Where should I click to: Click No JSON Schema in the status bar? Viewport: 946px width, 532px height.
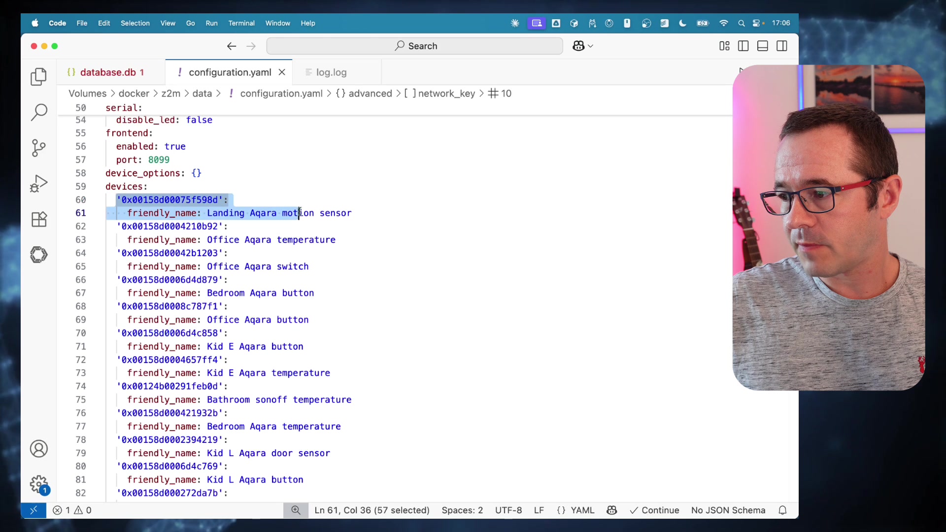(728, 510)
